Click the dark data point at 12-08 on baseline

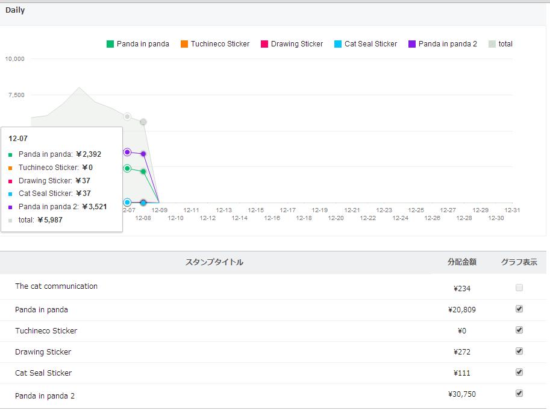pos(143,203)
